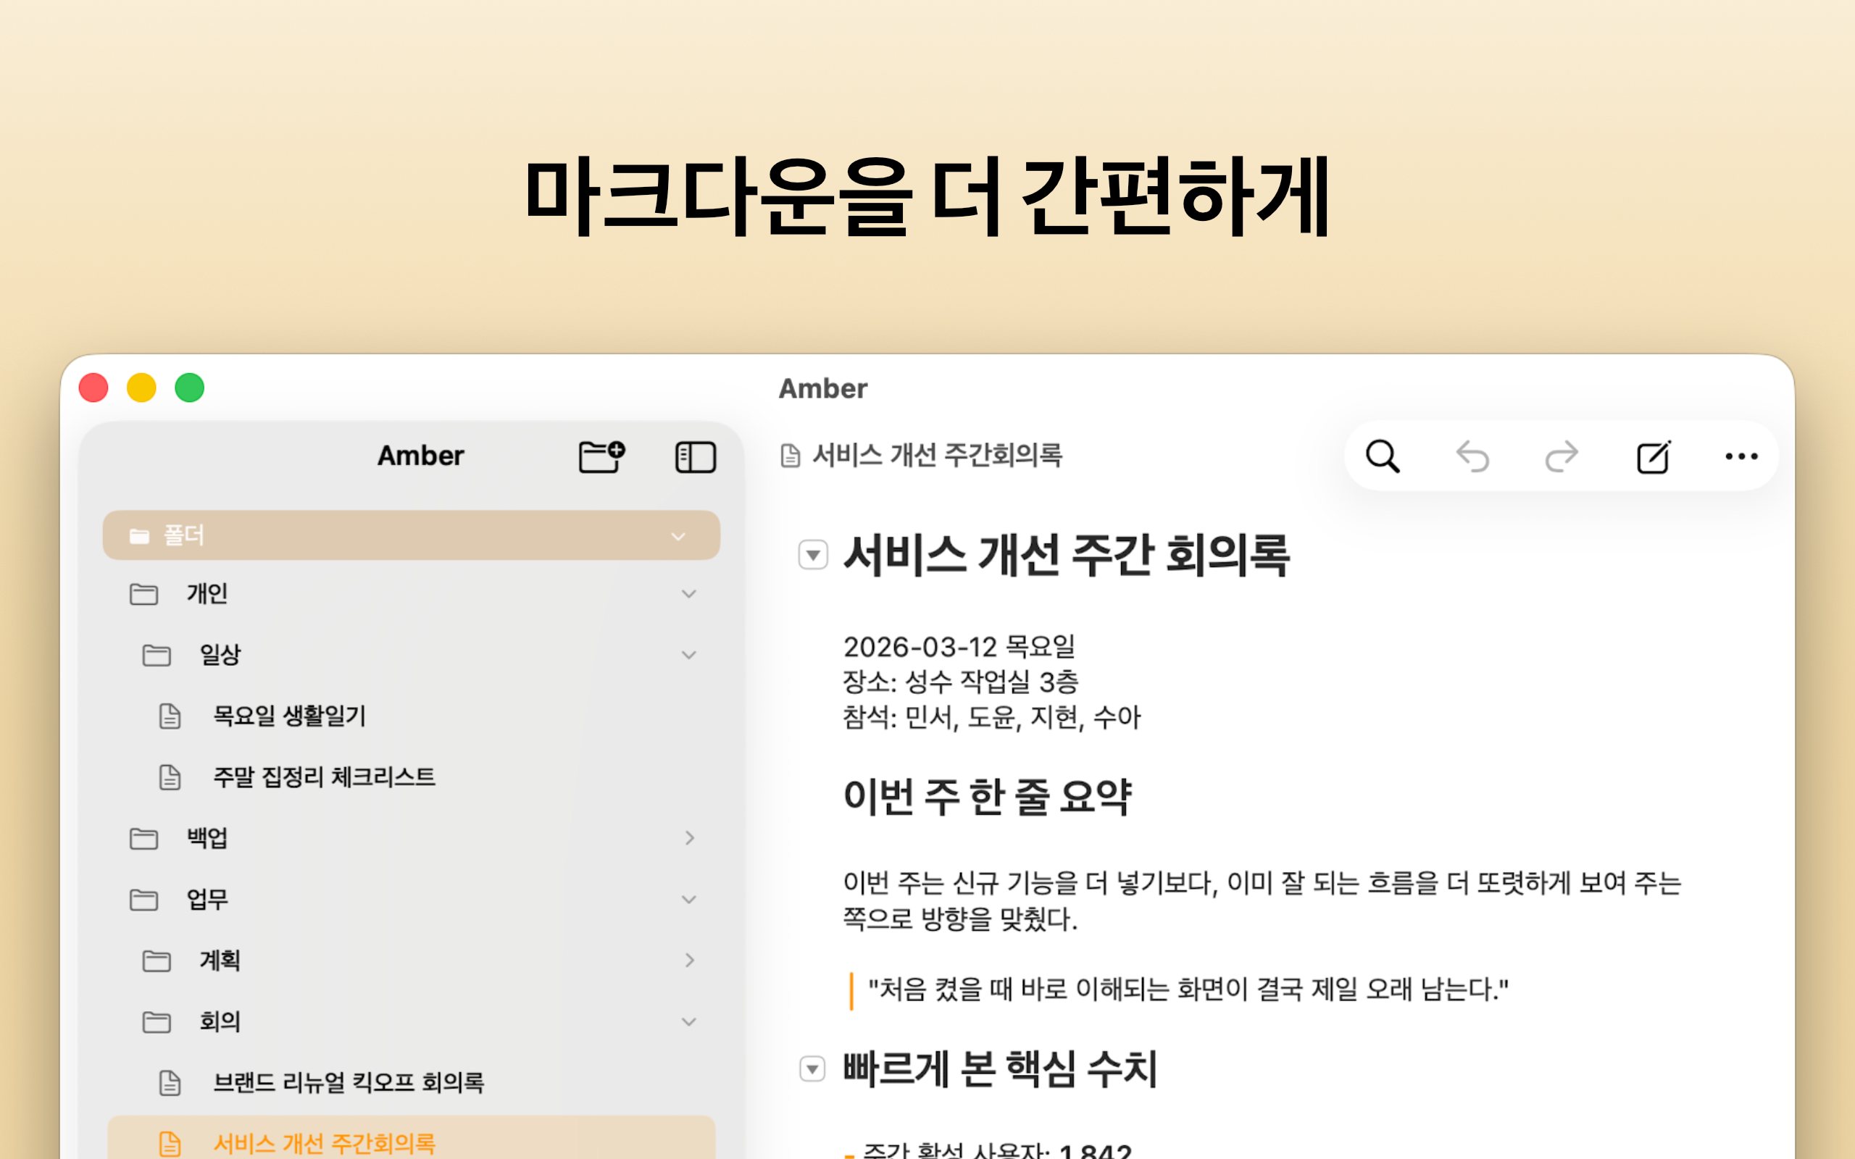Click the quoted blockquote text line

pyautogui.click(x=1188, y=989)
